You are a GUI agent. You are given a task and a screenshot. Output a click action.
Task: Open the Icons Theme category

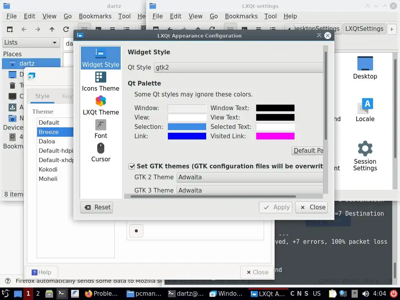[101, 82]
